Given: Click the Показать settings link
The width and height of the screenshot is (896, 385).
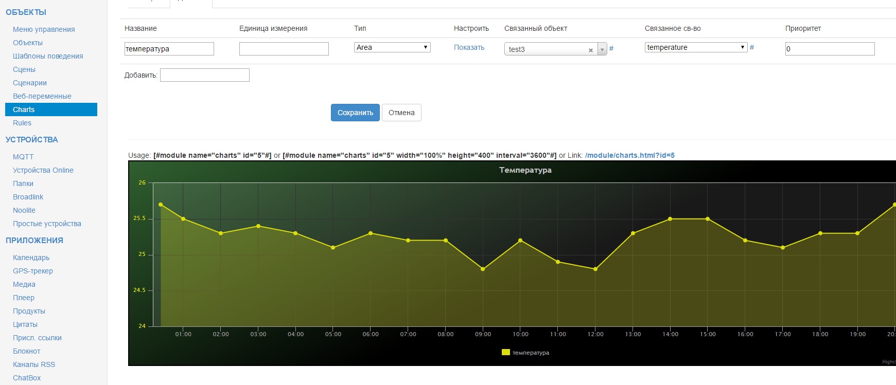Looking at the screenshot, I should tap(469, 47).
